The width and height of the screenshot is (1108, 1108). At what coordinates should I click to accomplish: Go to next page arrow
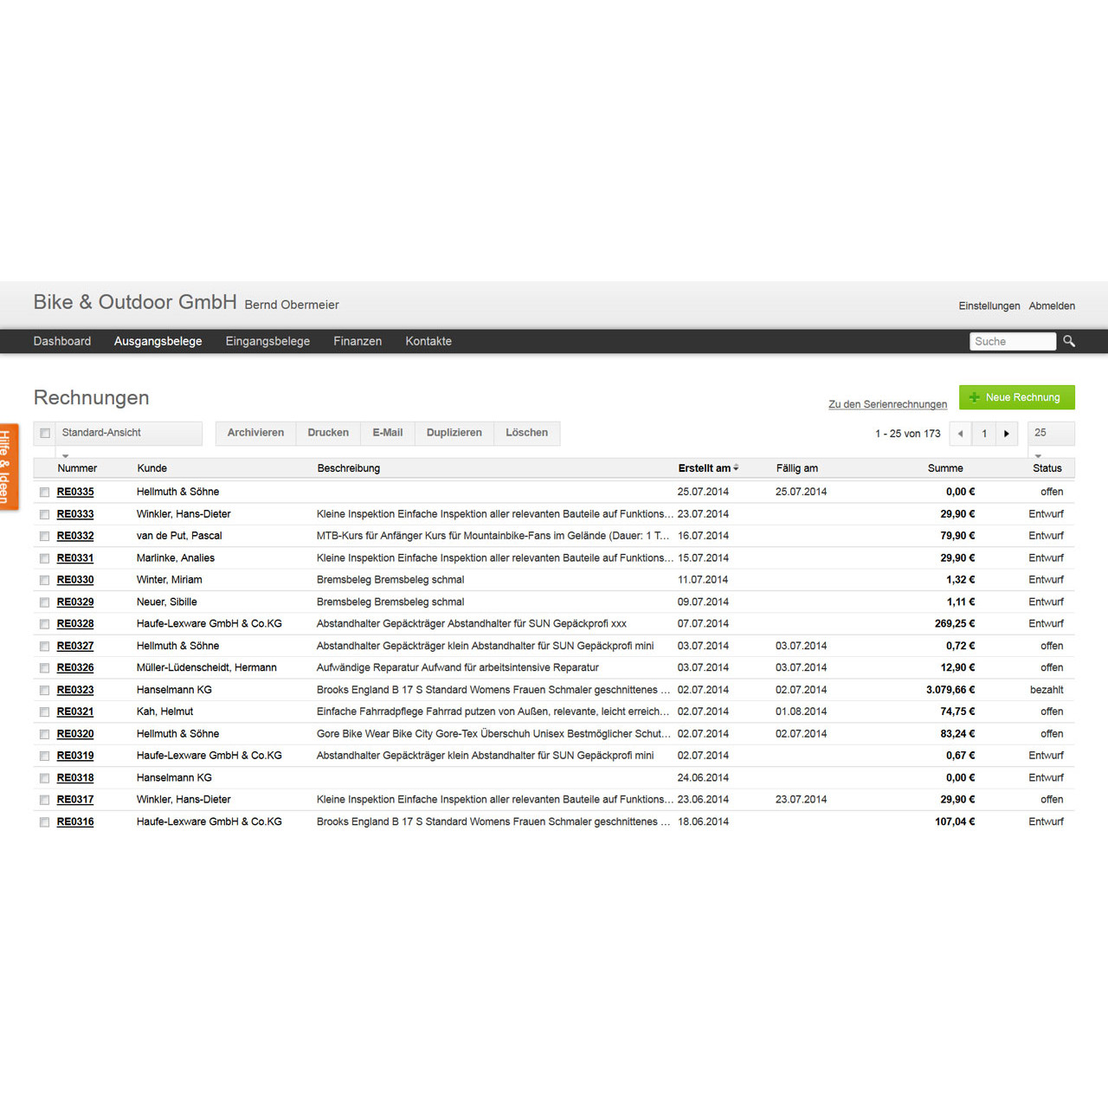click(1006, 434)
